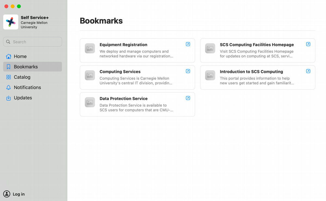Viewport: 326px width, 201px height.
Task: Click the Updates download icon
Action: point(9,98)
